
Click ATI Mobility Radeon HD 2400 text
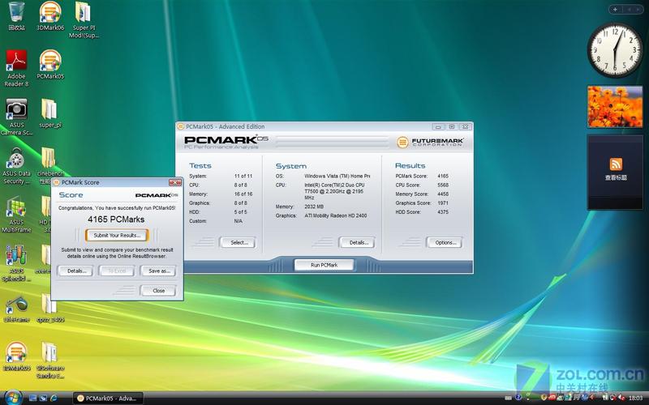point(336,215)
